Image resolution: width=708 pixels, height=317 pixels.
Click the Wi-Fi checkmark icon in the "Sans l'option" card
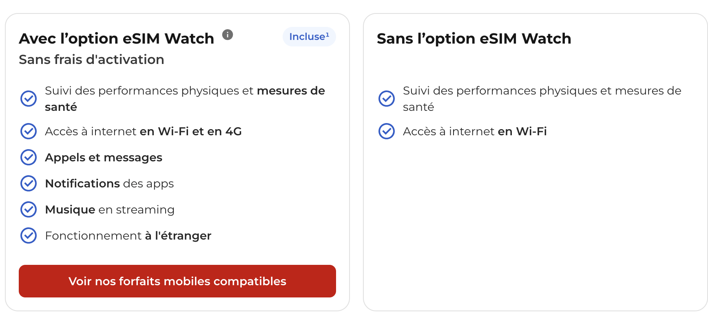pos(387,131)
